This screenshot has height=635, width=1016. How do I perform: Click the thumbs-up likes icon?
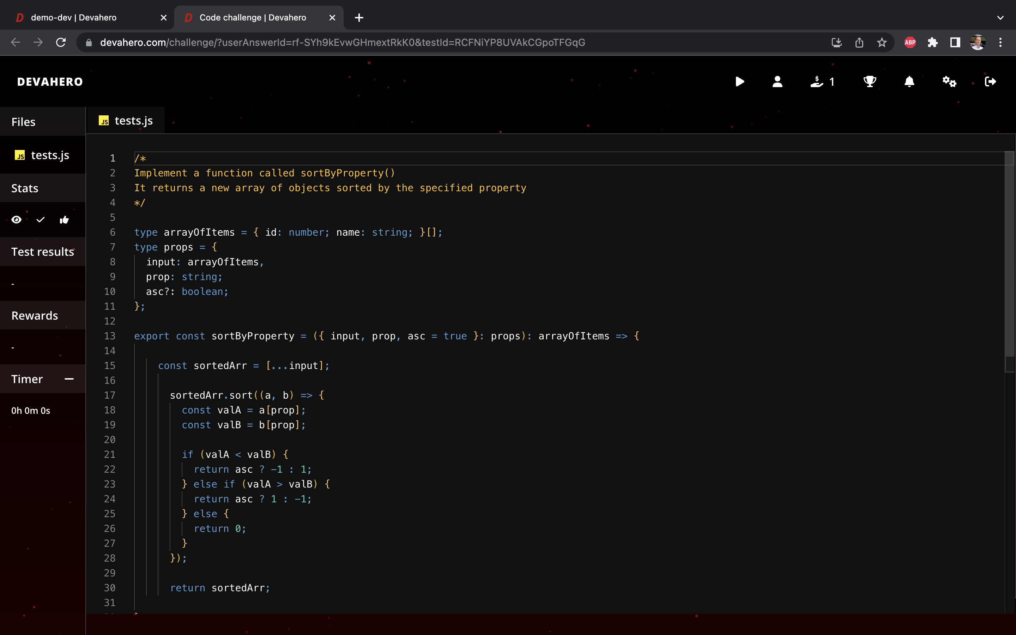(x=64, y=220)
